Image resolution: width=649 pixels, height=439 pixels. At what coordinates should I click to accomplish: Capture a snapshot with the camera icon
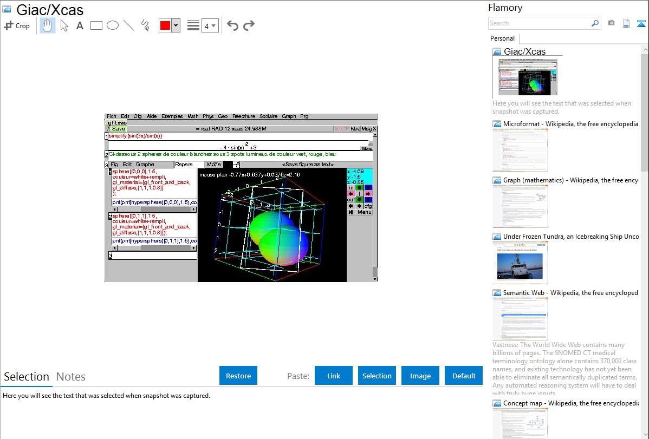click(611, 23)
